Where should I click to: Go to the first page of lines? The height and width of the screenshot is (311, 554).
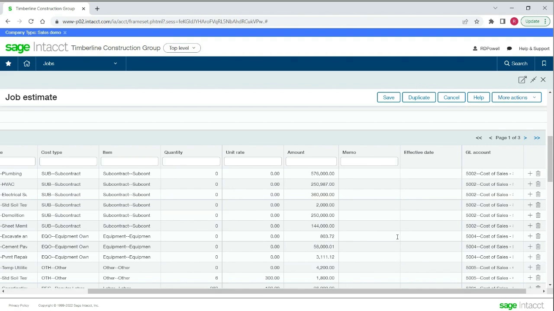tap(479, 138)
